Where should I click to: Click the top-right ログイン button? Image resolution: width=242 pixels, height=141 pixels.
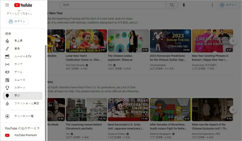229,5
